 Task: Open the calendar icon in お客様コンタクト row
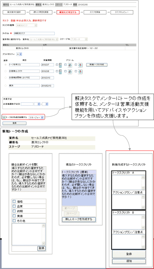[x=60, y=72]
